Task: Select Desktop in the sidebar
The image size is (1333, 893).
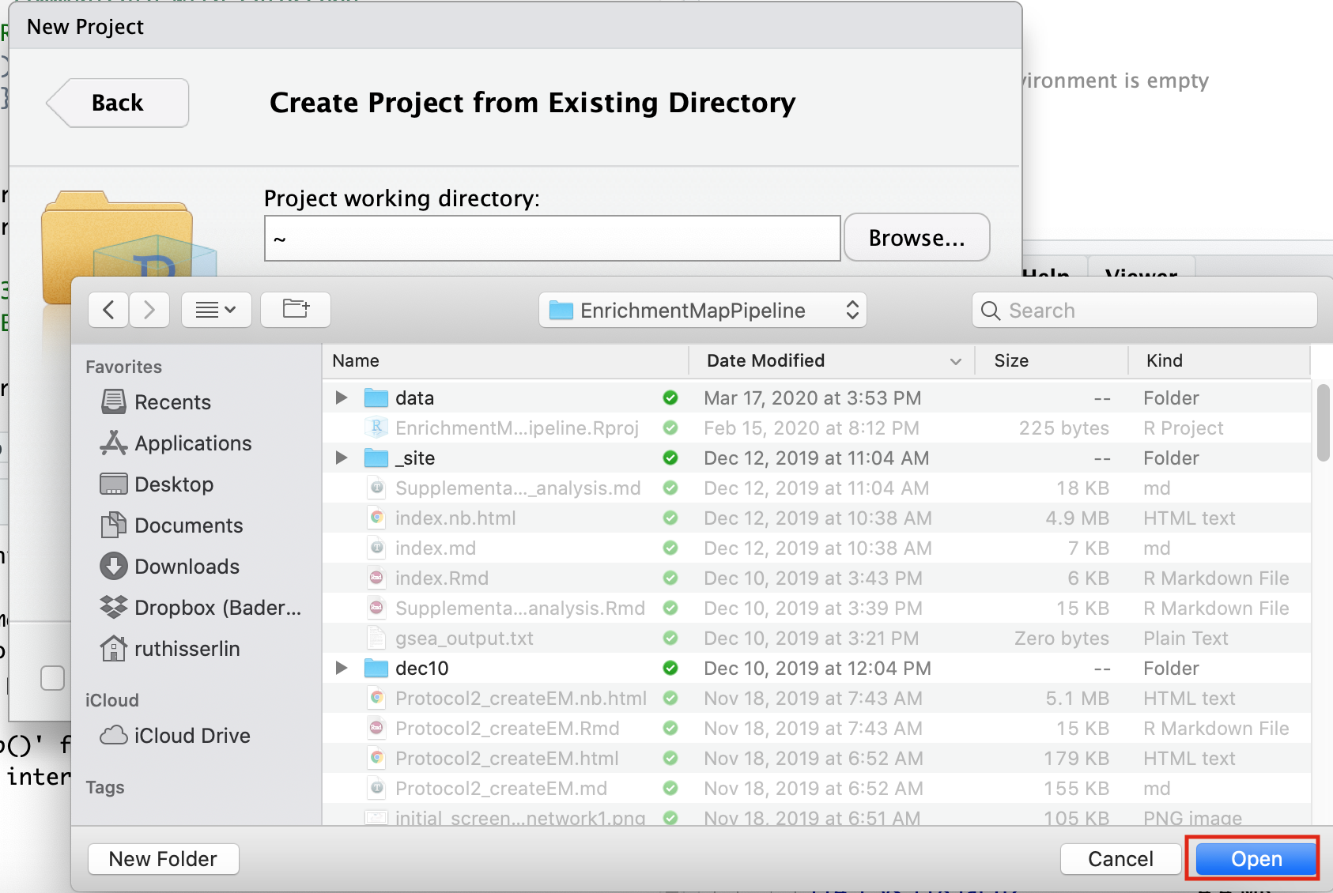Action: [x=174, y=484]
